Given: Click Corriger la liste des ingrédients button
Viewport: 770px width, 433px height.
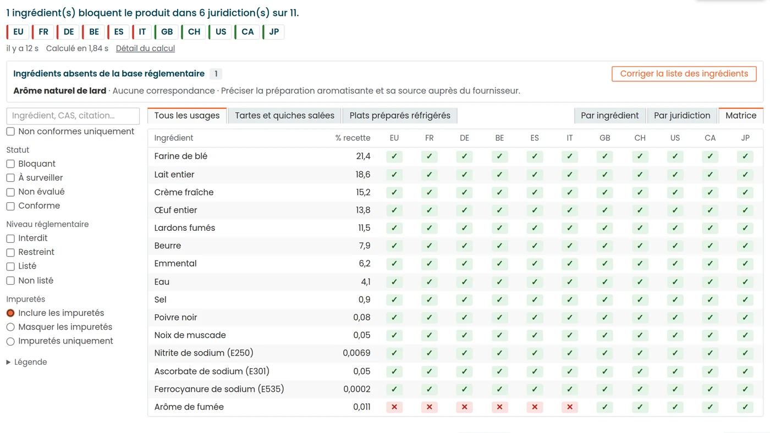Looking at the screenshot, I should (x=684, y=74).
